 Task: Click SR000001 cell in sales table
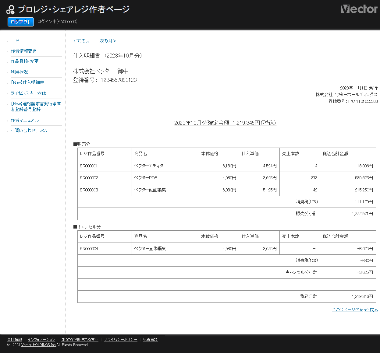pyautogui.click(x=105, y=166)
